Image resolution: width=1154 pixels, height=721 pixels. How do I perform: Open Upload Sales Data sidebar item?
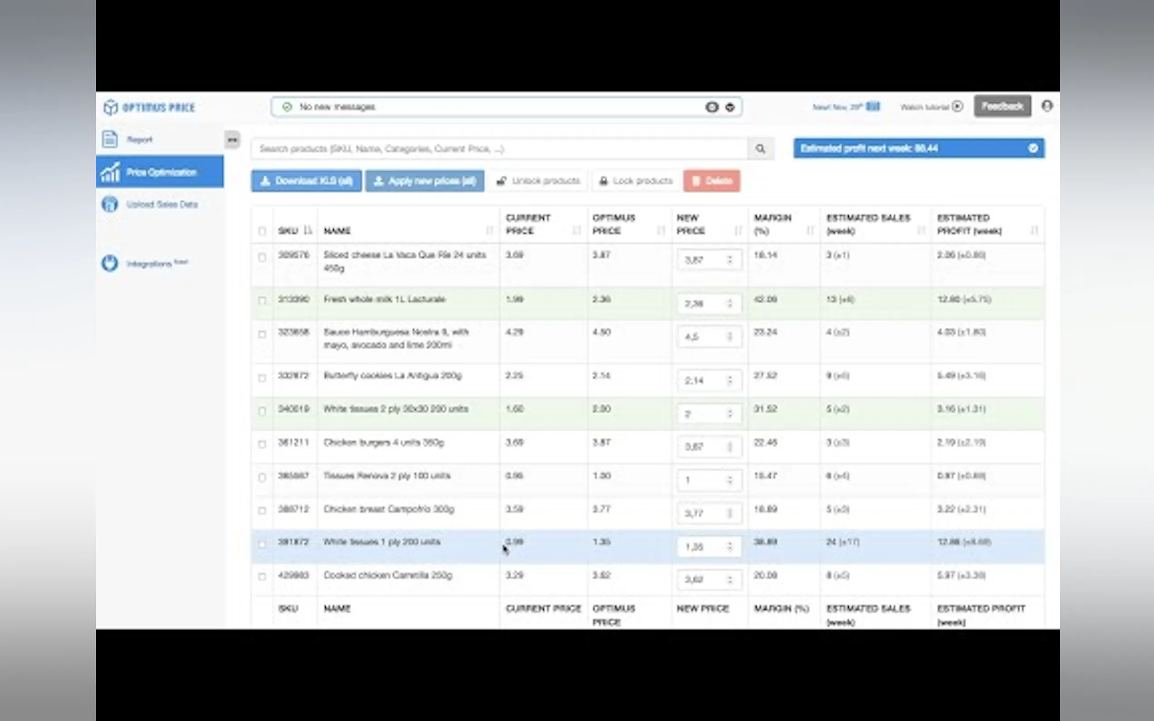[161, 205]
